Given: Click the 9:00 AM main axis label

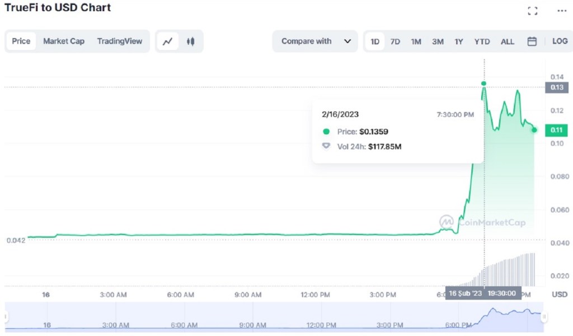Looking at the screenshot, I should 248,295.
